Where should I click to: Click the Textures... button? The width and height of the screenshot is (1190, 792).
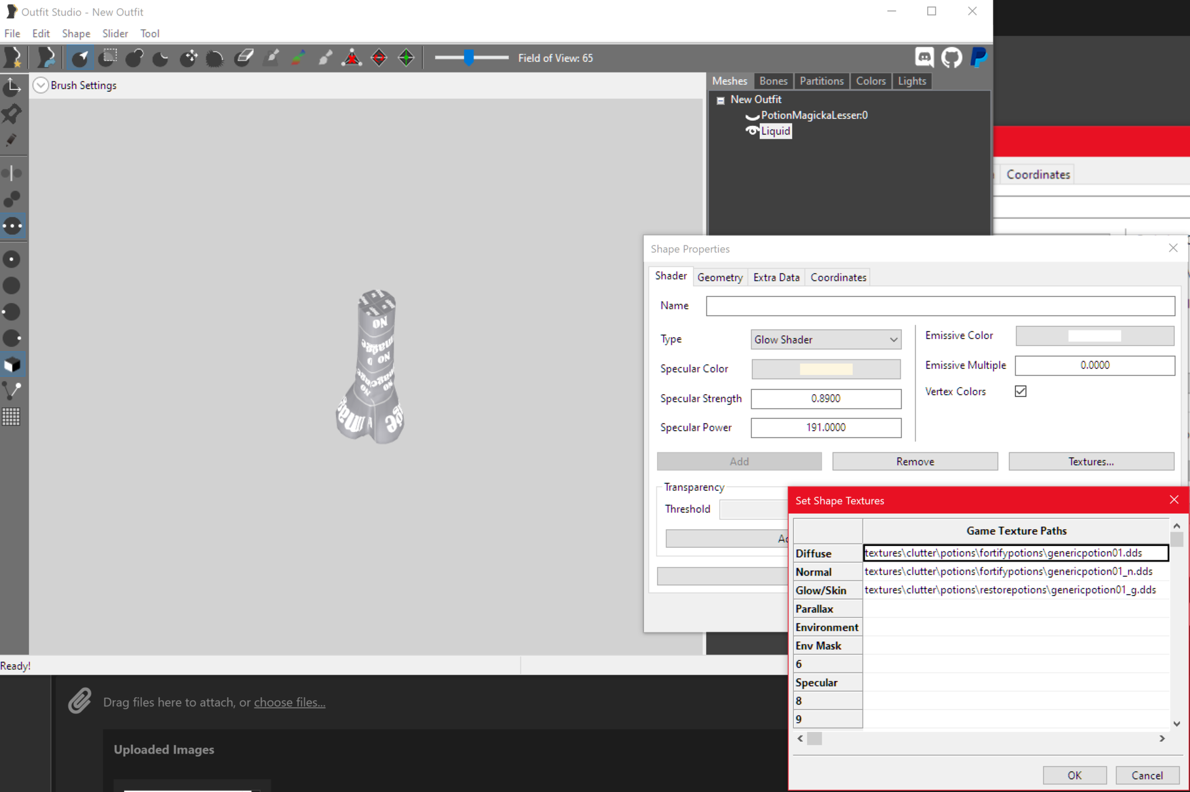click(1091, 462)
